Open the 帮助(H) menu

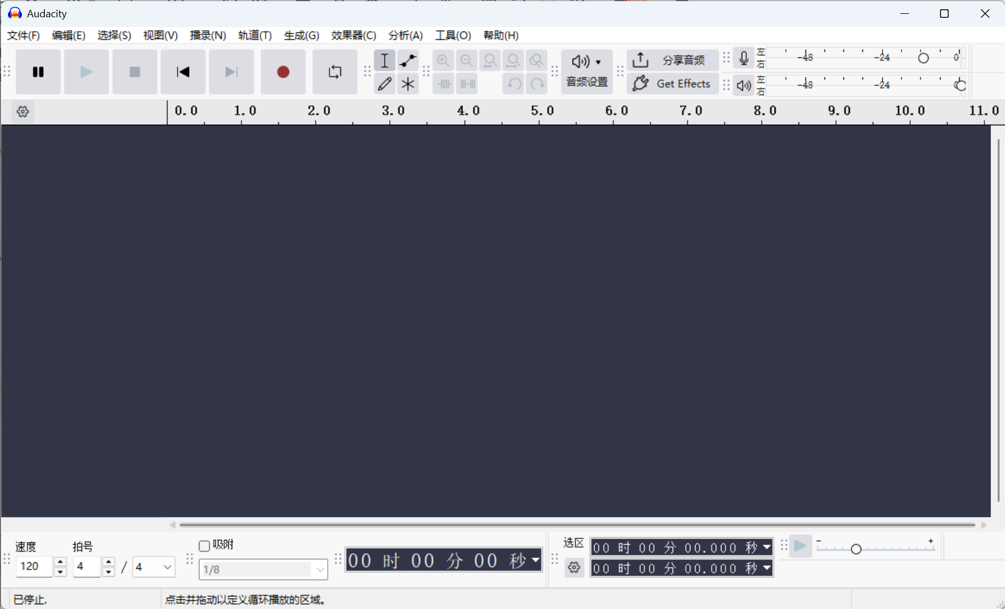pos(501,36)
